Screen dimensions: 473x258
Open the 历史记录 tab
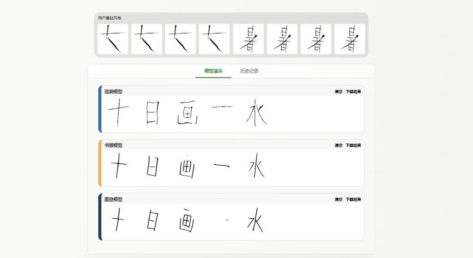tap(249, 71)
